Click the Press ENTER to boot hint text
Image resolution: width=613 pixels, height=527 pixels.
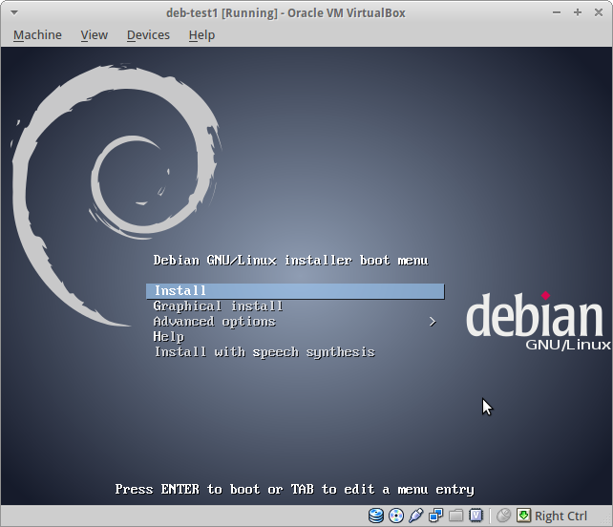[x=294, y=490]
